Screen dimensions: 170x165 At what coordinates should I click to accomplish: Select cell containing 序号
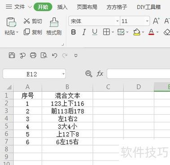(x=28, y=95)
